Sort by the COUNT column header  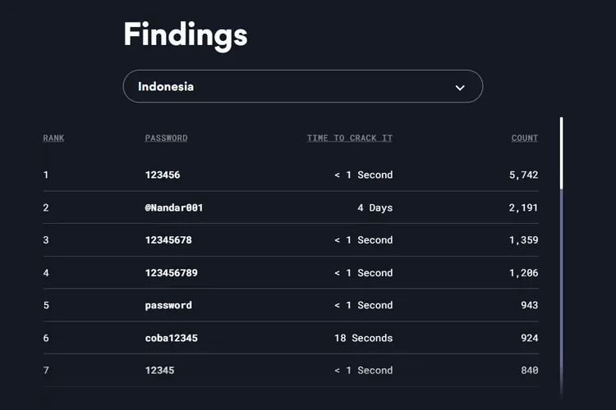pyautogui.click(x=524, y=138)
